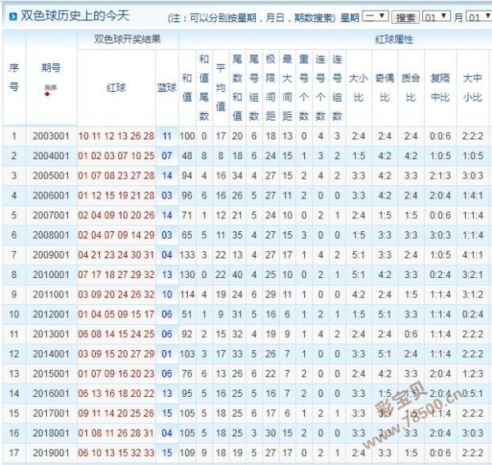Select issue number 2003001
Image resolution: width=492 pixels, height=465 pixels.
(51, 136)
